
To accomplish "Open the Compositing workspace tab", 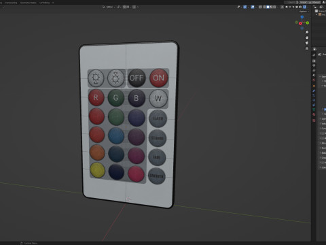I will pyautogui.click(x=11, y=3).
